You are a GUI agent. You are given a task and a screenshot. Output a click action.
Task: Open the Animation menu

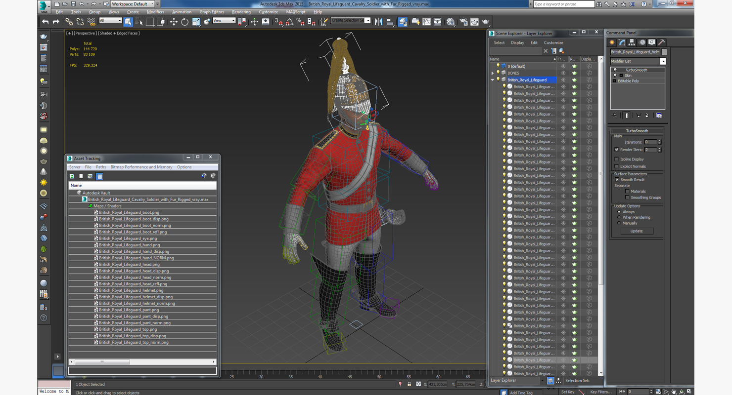click(x=182, y=12)
